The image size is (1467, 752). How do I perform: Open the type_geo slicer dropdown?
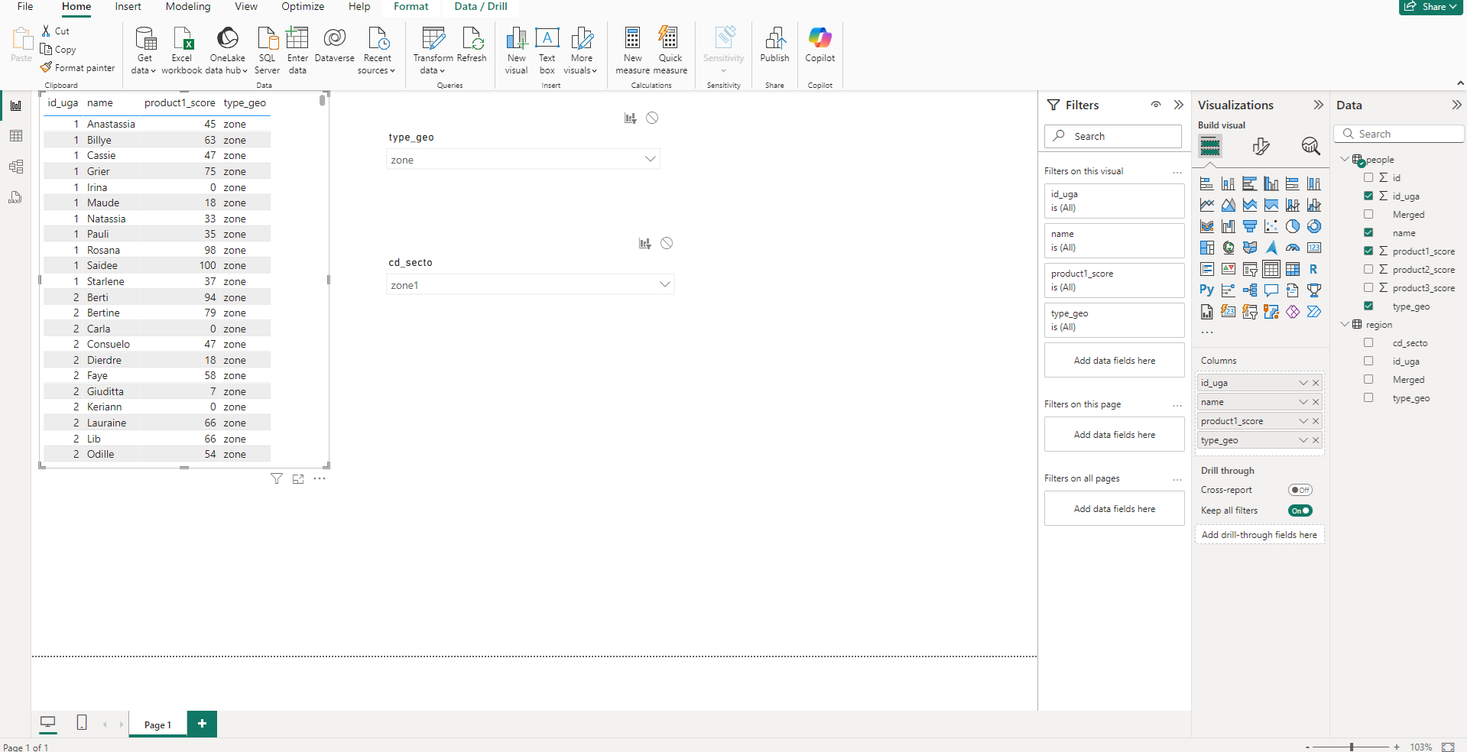(650, 159)
